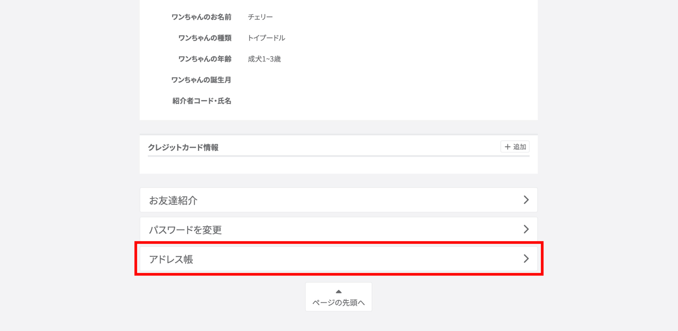Expand the アドレス帳 section
Screen dimensions: 678x331
[x=339, y=259]
